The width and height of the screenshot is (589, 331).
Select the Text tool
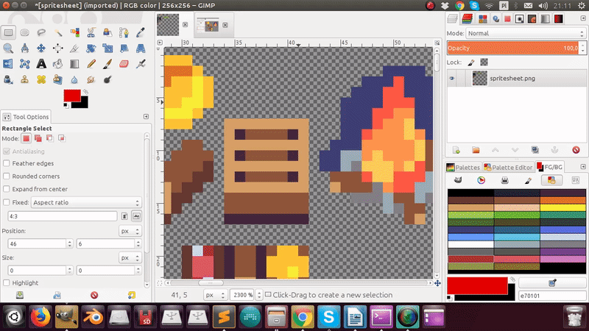tap(41, 64)
